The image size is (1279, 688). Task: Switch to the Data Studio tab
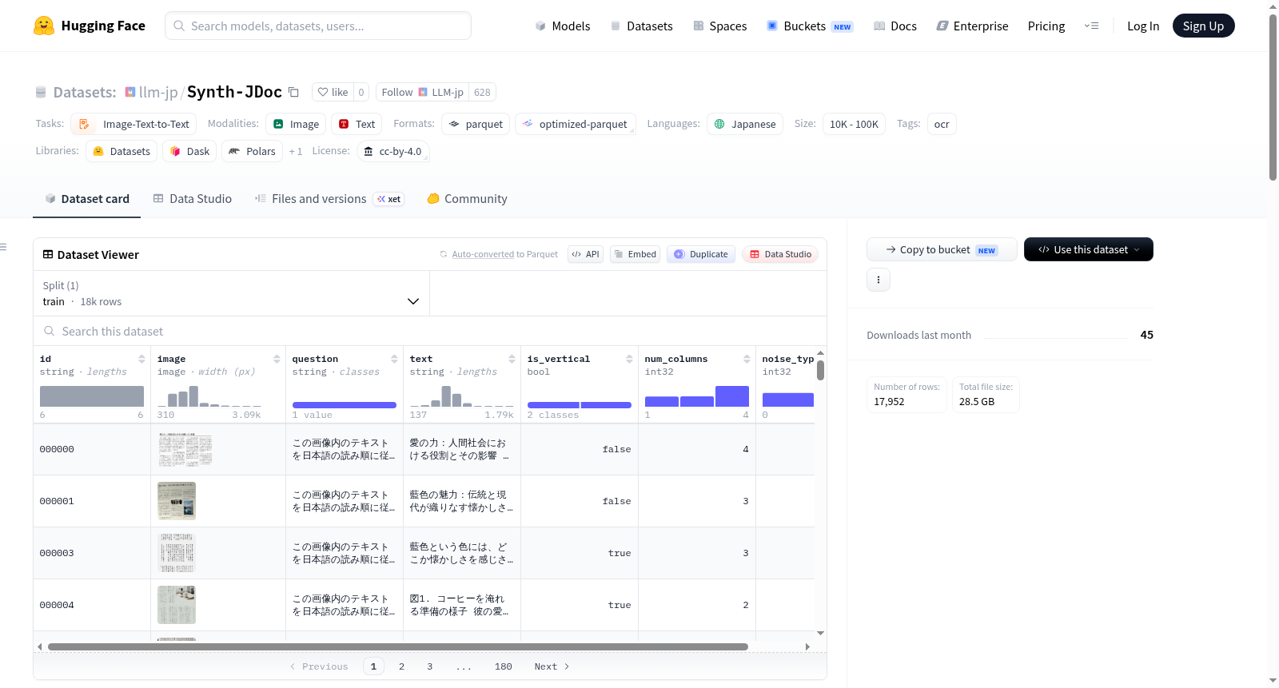coord(193,199)
